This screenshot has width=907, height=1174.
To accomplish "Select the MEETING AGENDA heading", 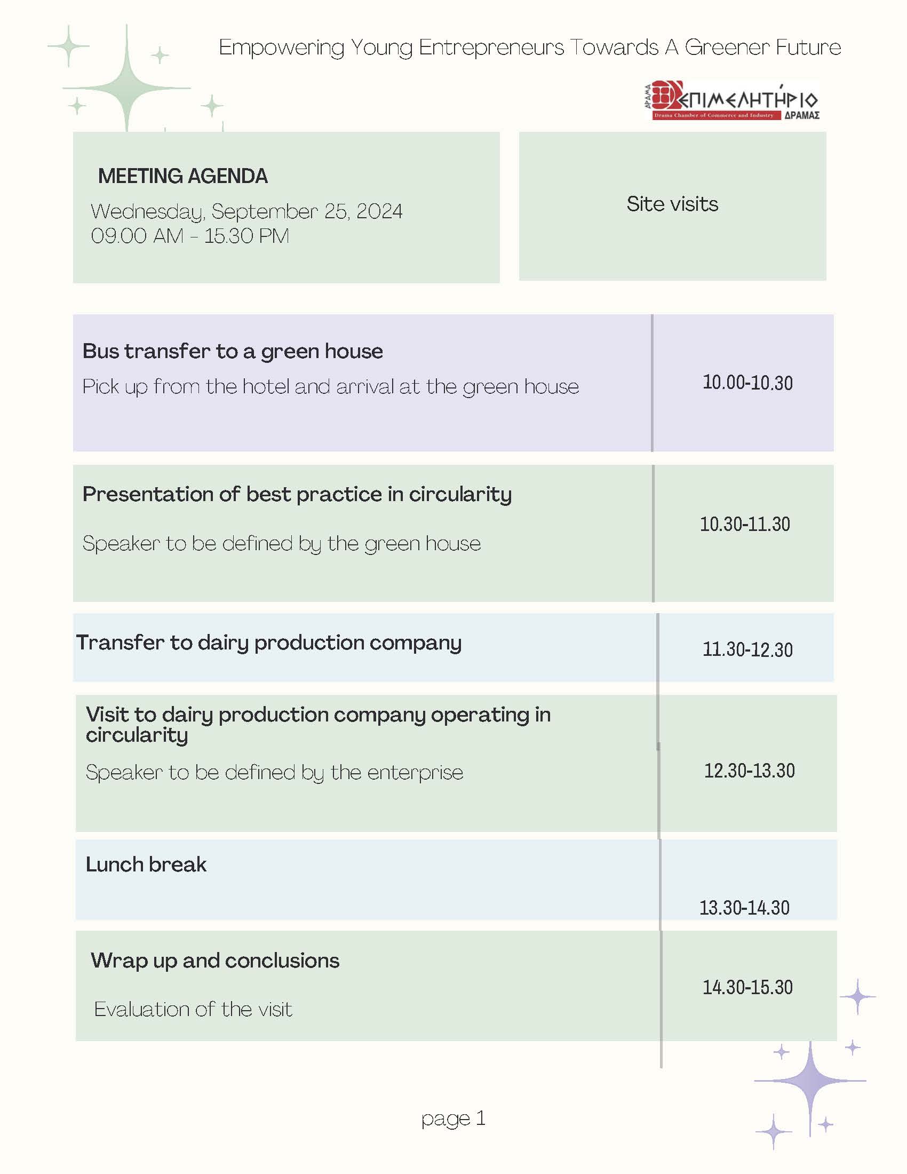I will 182,176.
